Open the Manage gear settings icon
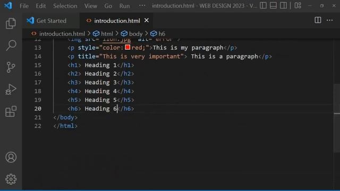This screenshot has height=191, width=340. pos(11,179)
